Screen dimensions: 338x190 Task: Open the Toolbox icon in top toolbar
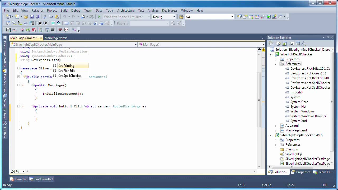[263, 17]
